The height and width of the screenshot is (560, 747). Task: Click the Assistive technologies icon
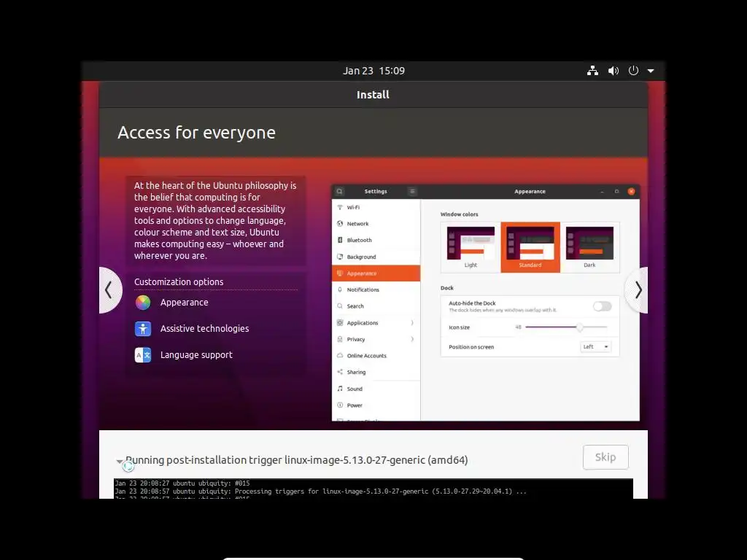tap(143, 329)
